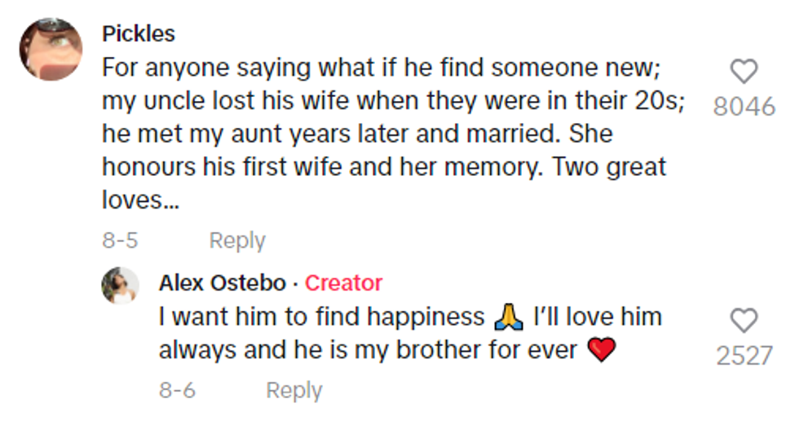Open Pickles' profile picture
The width and height of the screenshot is (799, 421).
click(x=51, y=50)
